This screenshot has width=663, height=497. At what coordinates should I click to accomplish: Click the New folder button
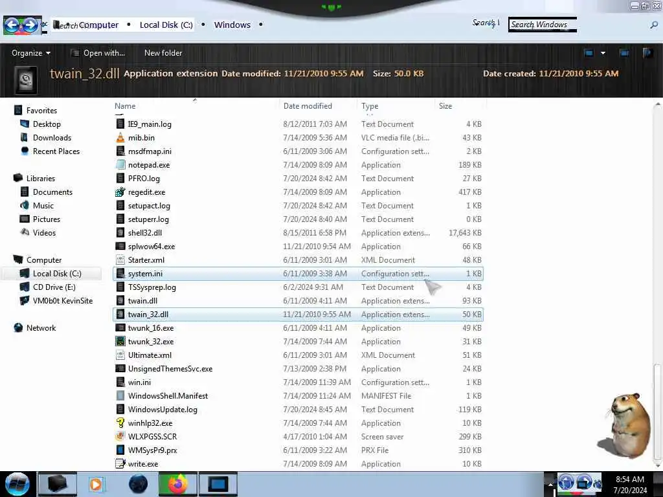point(163,53)
